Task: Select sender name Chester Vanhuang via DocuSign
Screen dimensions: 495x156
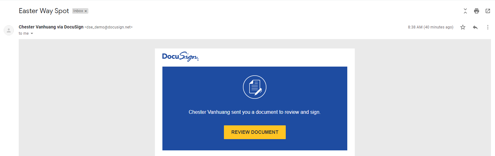Action: tap(51, 27)
